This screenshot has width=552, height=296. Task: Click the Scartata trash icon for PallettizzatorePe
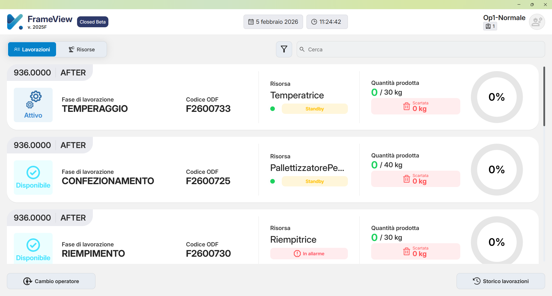[x=407, y=179]
